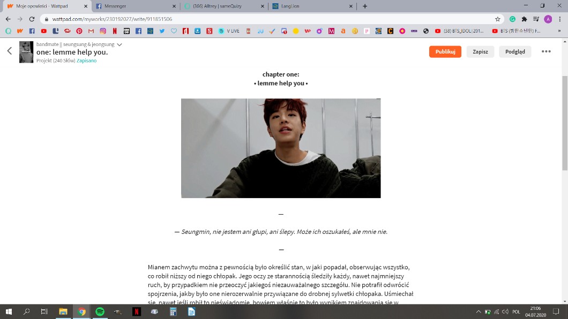Open the Chrome extensions puzzle icon
The height and width of the screenshot is (319, 568).
pos(524,19)
